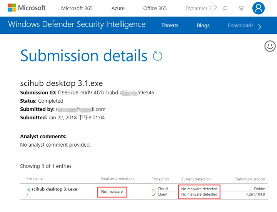This screenshot has width=277, height=212.
Task: Open the Dynamics 365 menu item
Action: pyautogui.click(x=199, y=8)
